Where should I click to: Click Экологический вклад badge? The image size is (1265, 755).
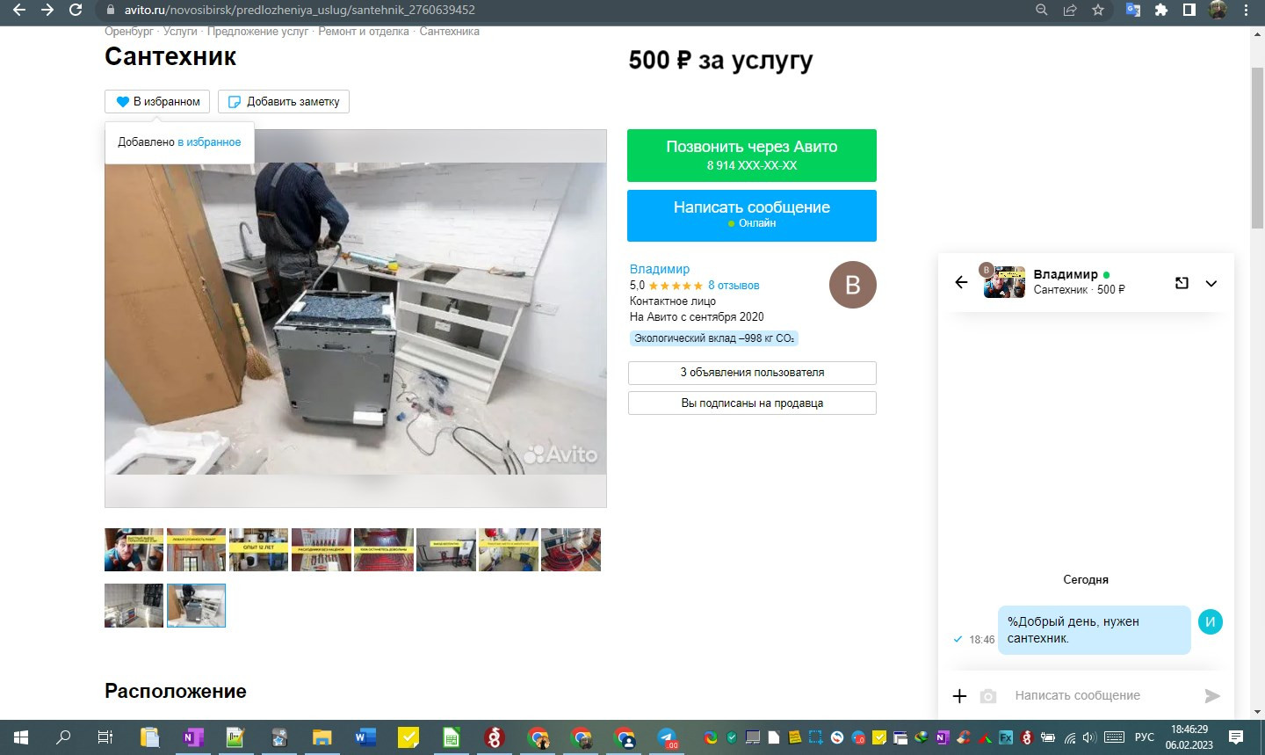click(x=714, y=338)
